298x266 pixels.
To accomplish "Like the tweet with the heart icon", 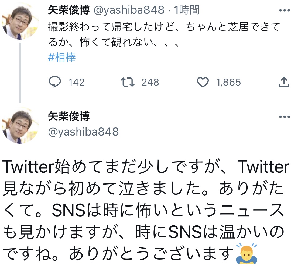I will pyautogui.click(x=203, y=82).
